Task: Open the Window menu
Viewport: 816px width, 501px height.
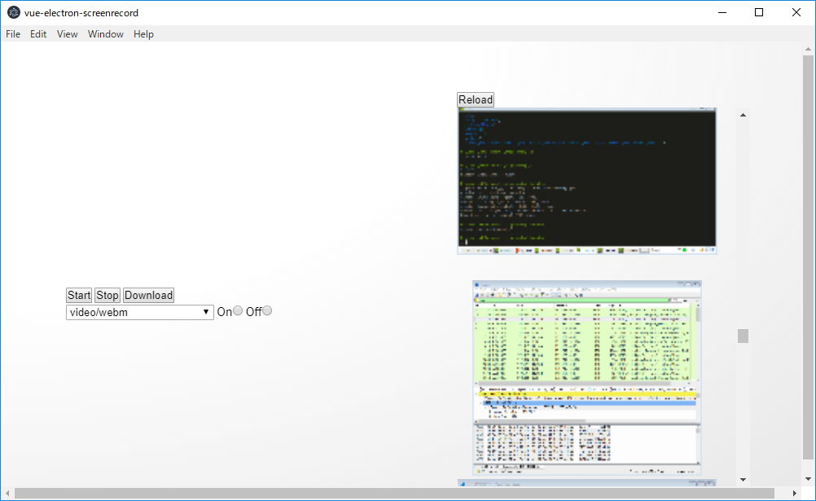Action: [106, 34]
